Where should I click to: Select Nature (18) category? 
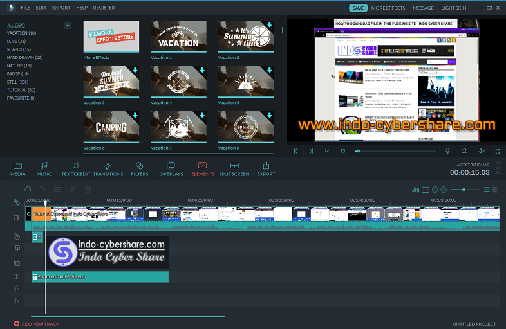click(x=19, y=66)
